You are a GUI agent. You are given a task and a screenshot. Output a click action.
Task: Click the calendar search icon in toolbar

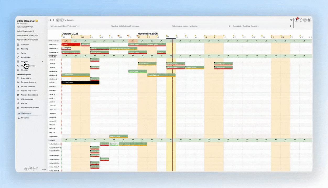pyautogui.click(x=62, y=20)
